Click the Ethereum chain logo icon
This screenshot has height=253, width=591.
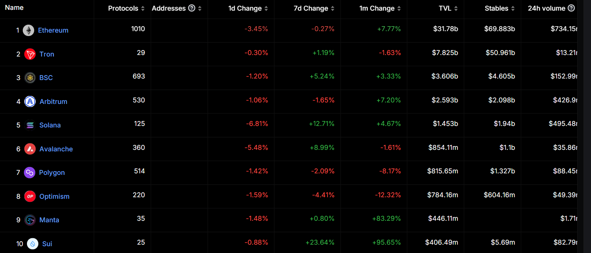28,30
